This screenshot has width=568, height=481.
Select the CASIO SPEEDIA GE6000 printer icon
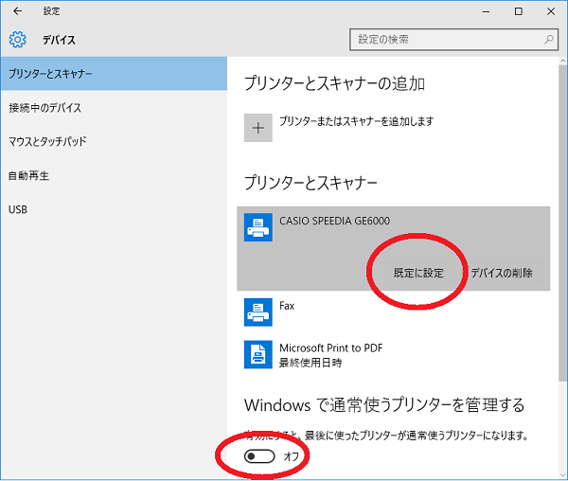tap(258, 227)
